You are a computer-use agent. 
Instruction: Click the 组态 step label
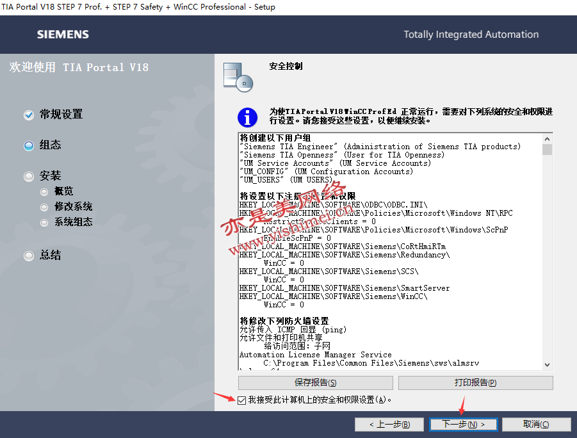pyautogui.click(x=51, y=145)
